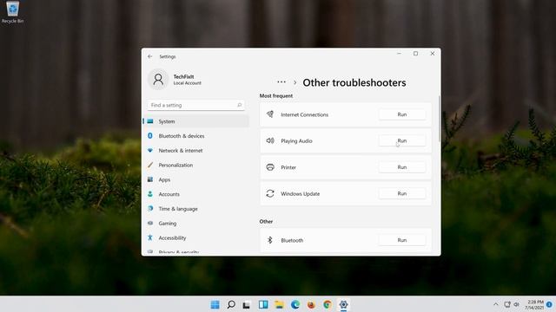This screenshot has width=556, height=312.
Task: Click the Bluetooth & devices sidebar icon
Action: 150,136
